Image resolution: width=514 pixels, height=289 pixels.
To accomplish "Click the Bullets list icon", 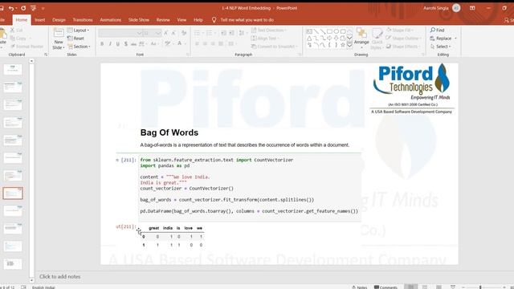I will click(x=198, y=33).
